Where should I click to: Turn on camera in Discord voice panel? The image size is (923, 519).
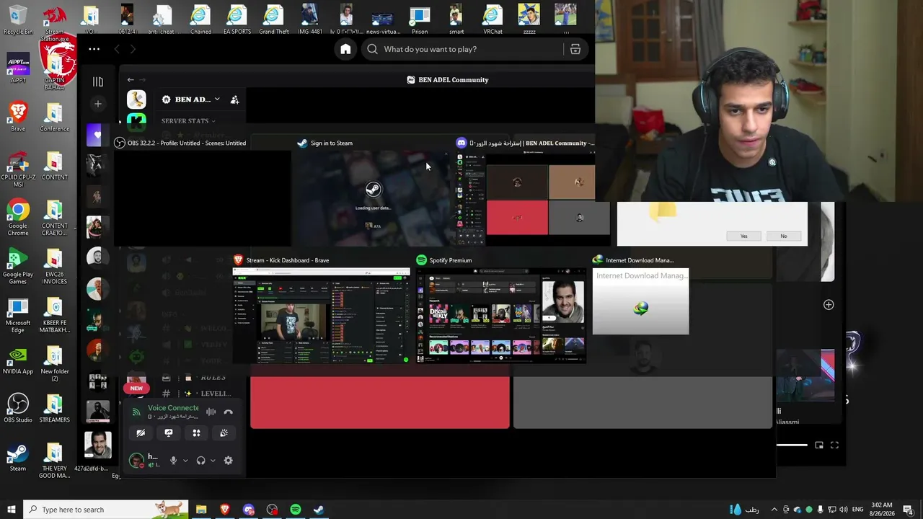point(141,433)
